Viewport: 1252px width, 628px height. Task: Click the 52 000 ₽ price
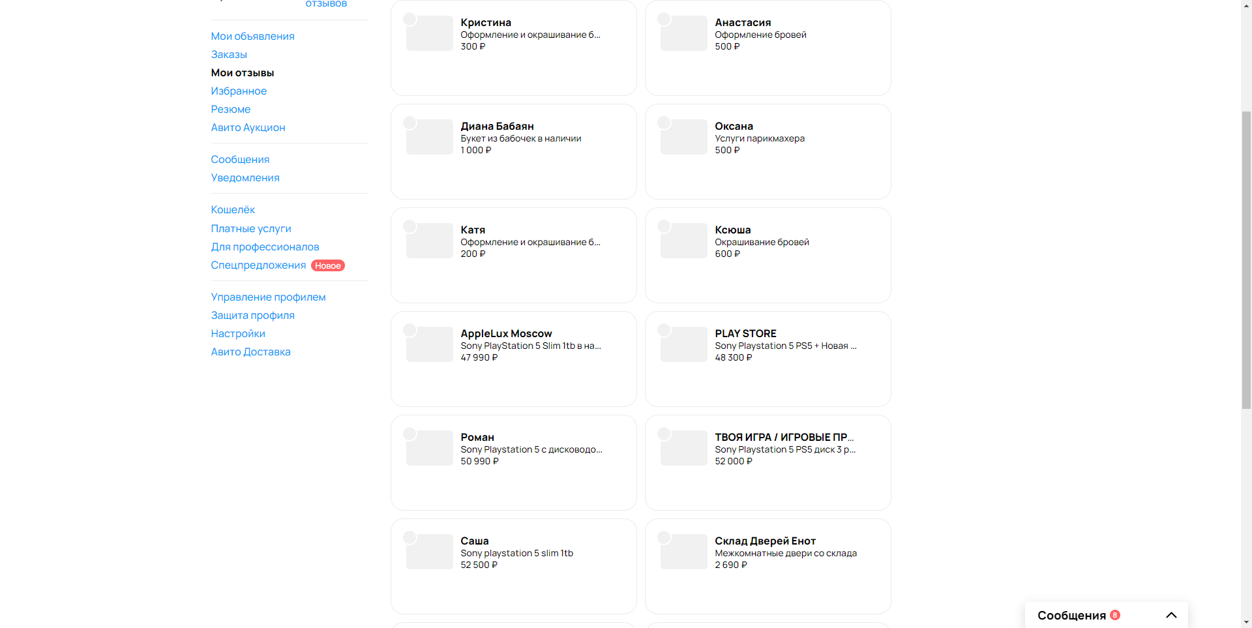[x=733, y=461]
